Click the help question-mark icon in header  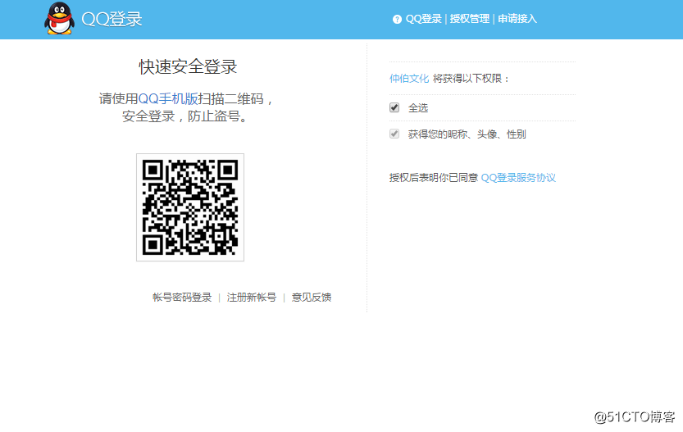[x=397, y=19]
